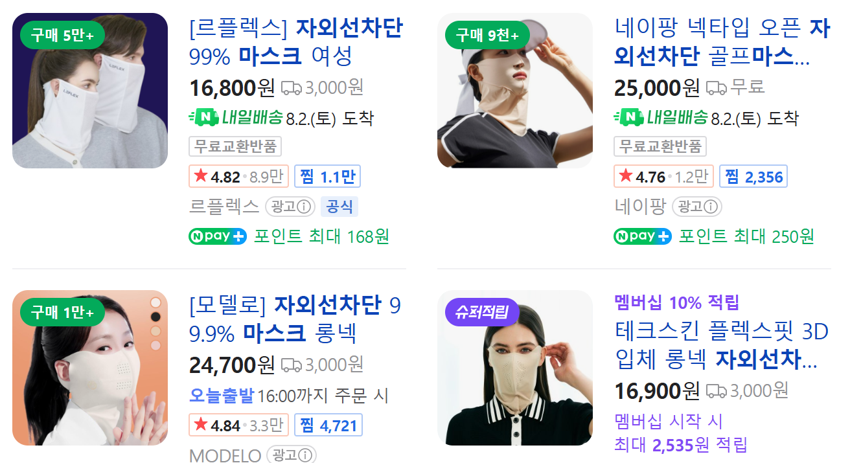Click the 4.82 star rating review badge
Image resolution: width=850 pixels, height=463 pixels.
pyautogui.click(x=238, y=176)
